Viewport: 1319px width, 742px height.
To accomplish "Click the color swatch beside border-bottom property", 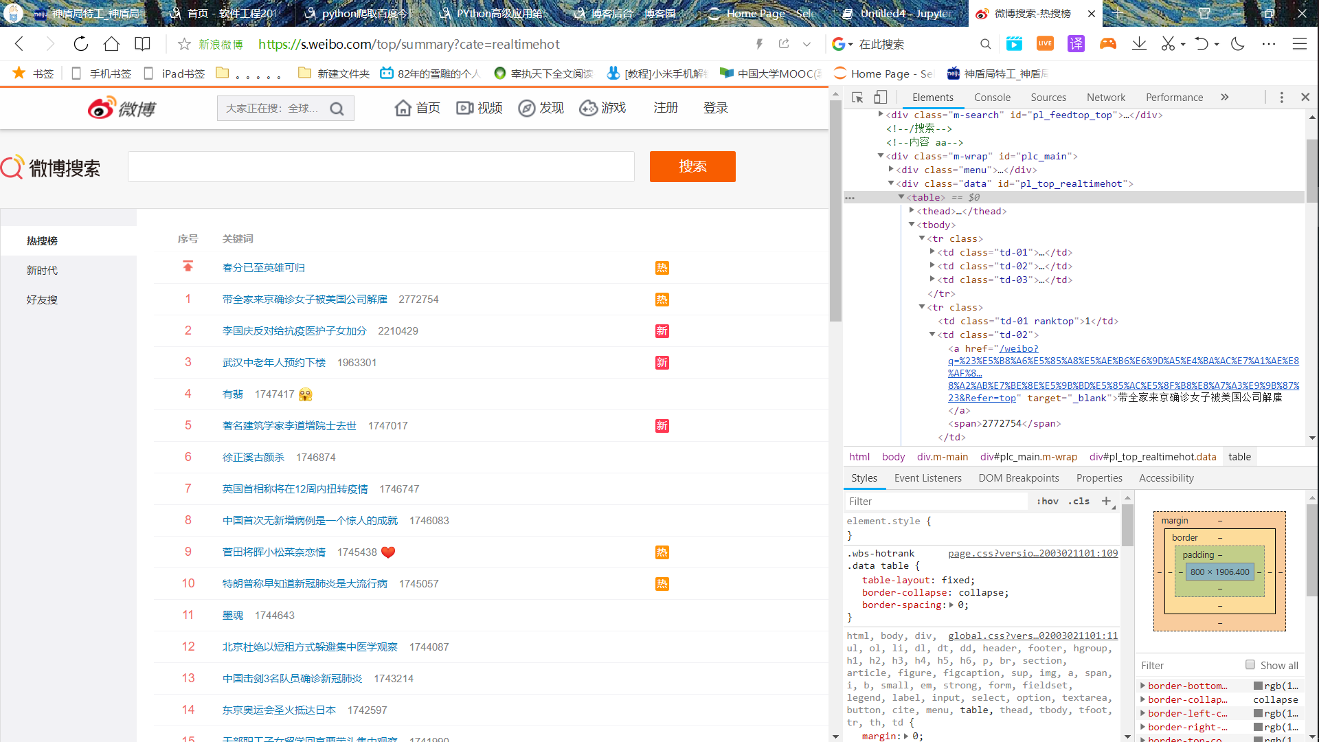I will [1258, 686].
